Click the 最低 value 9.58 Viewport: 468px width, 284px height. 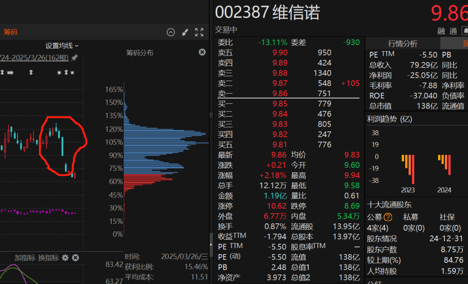click(x=352, y=186)
